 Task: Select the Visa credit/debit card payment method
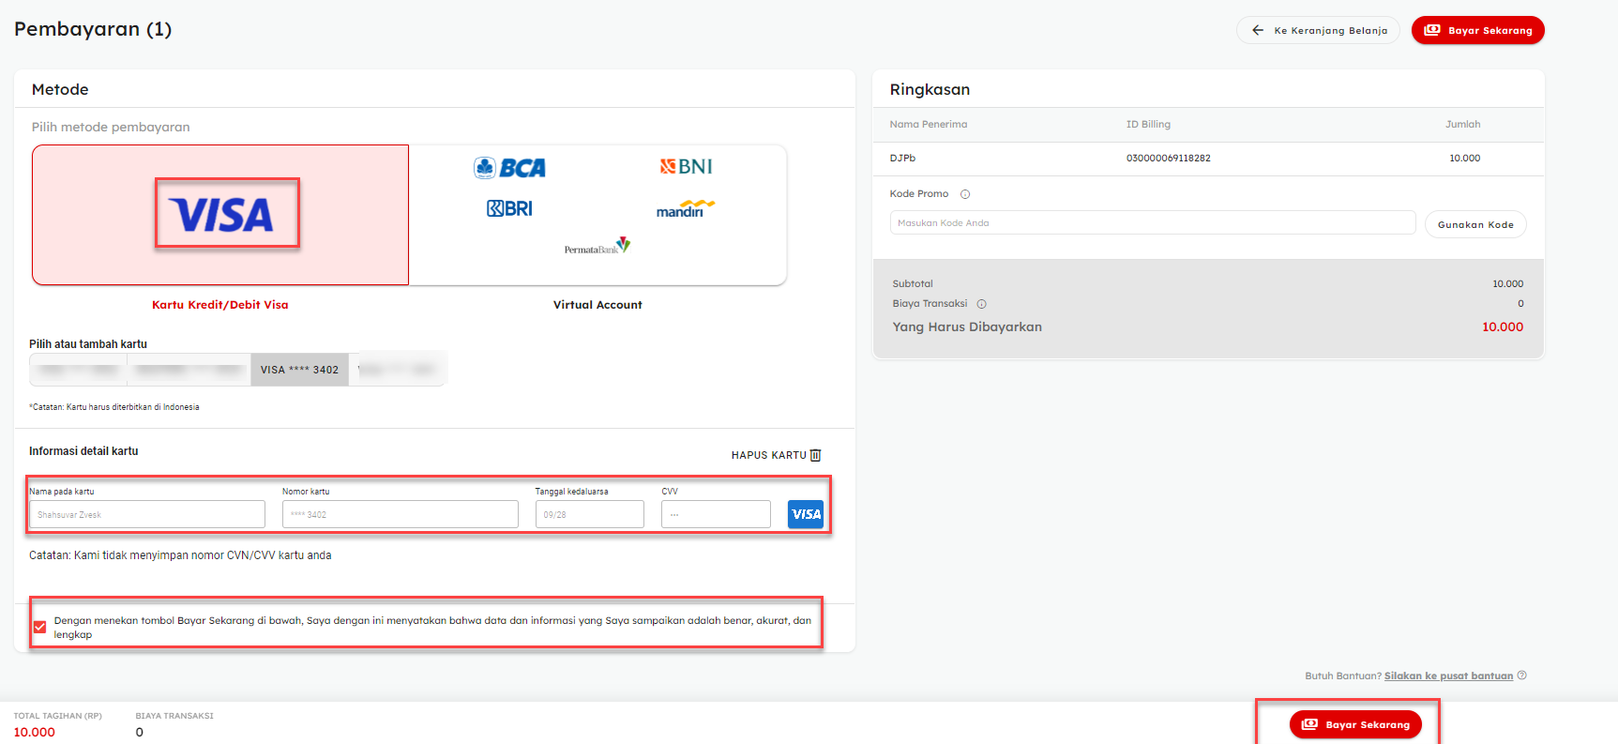220,215
